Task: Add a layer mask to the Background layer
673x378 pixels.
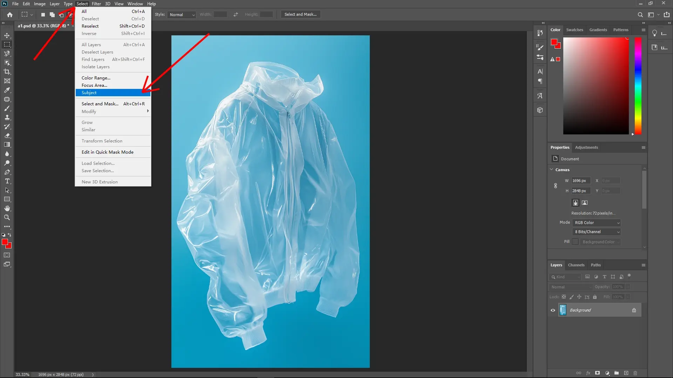Action: coord(597,373)
